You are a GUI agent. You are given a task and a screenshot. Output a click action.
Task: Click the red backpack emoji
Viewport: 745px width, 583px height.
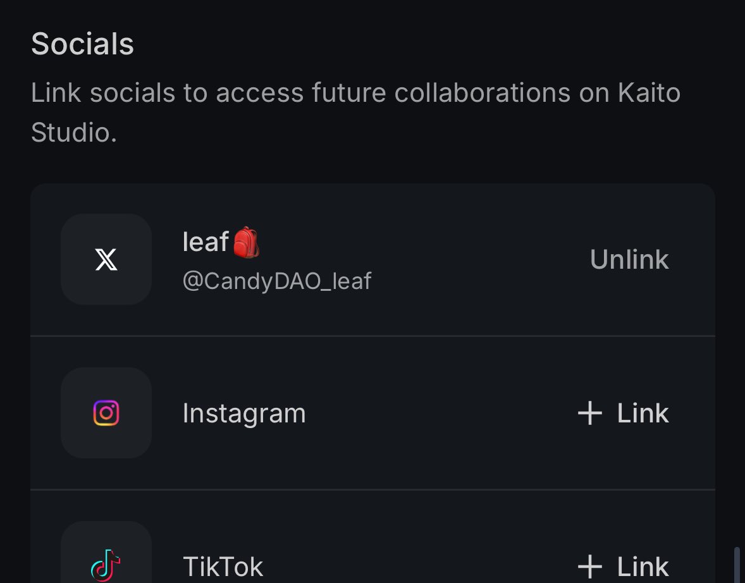(247, 243)
